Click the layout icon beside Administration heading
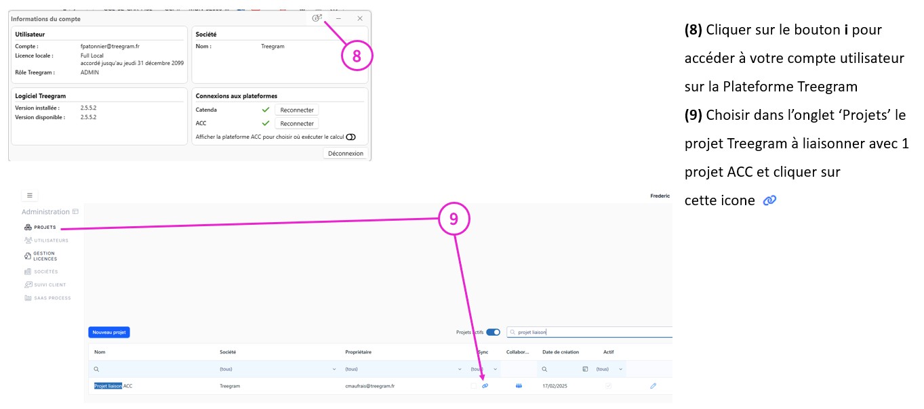The height and width of the screenshot is (409, 924). (x=75, y=211)
